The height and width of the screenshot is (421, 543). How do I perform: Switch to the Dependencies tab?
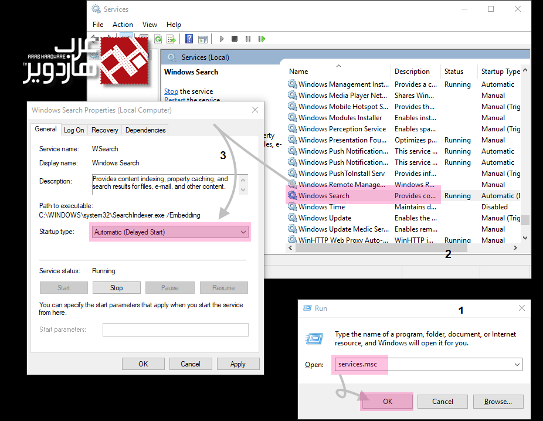point(145,130)
